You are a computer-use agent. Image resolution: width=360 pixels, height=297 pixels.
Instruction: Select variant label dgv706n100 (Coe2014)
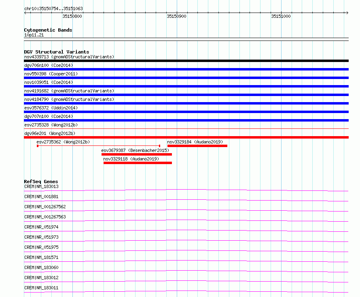49,65
